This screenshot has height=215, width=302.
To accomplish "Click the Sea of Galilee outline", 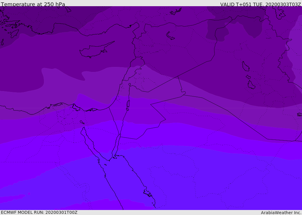I will 130,85.
